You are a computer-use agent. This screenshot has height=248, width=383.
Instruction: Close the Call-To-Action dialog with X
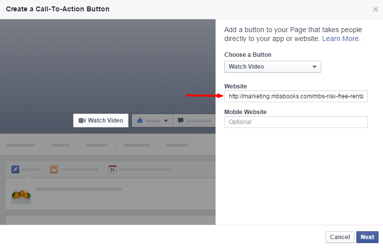click(x=376, y=9)
